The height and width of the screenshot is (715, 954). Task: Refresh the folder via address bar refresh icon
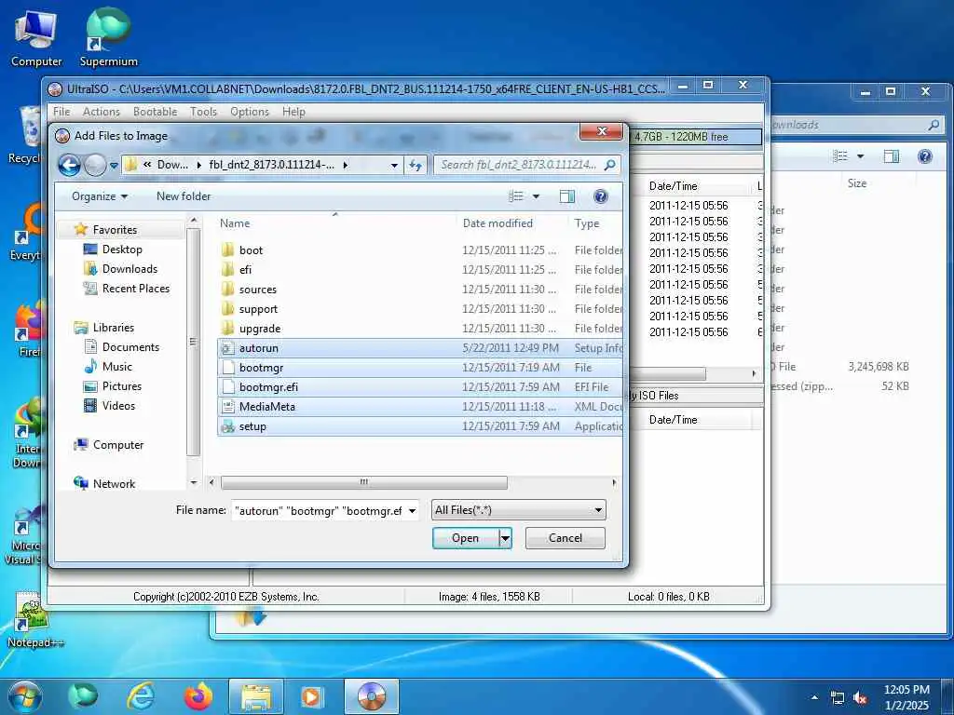[x=416, y=165]
